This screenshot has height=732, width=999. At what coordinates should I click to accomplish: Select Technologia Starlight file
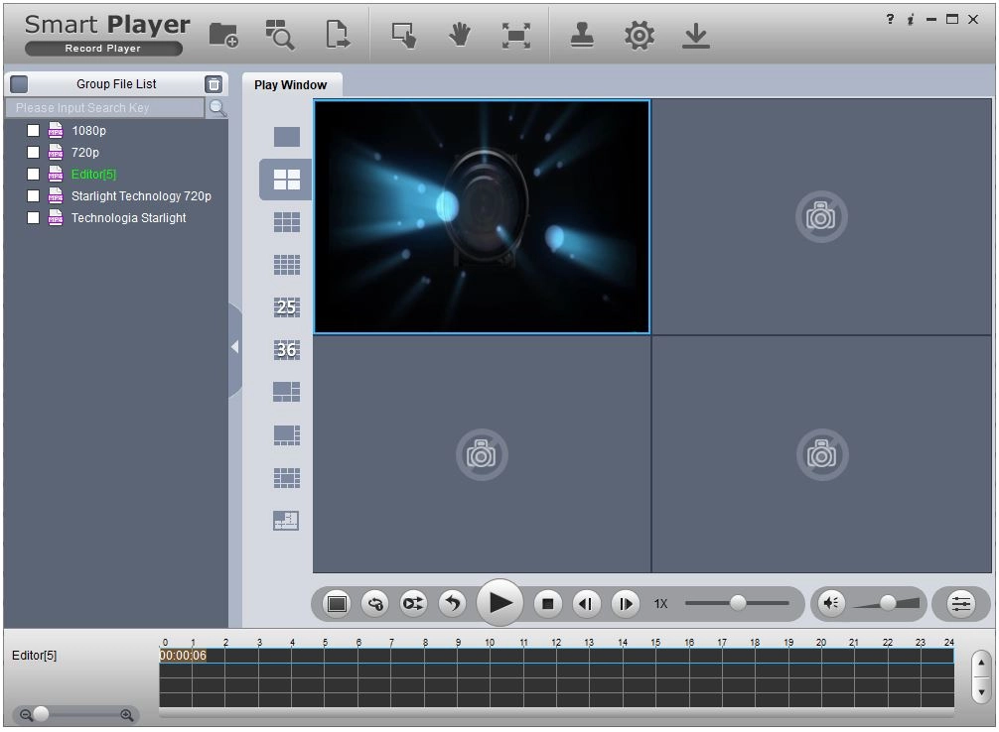click(129, 217)
